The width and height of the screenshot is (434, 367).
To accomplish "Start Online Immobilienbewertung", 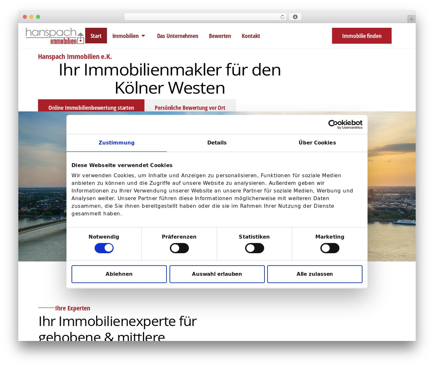I will tap(91, 106).
